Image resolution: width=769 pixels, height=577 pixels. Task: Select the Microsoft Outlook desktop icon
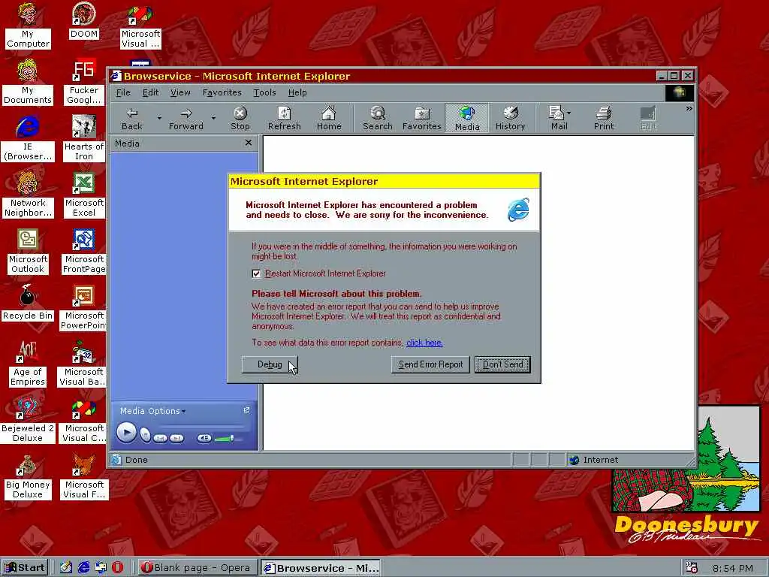28,251
